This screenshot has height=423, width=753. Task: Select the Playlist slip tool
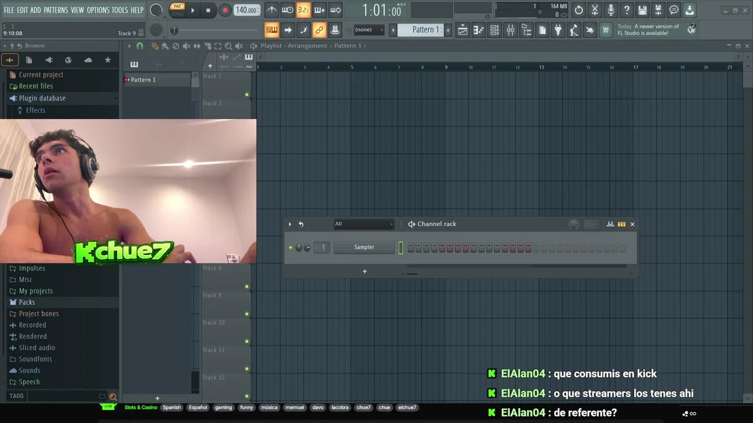click(197, 46)
